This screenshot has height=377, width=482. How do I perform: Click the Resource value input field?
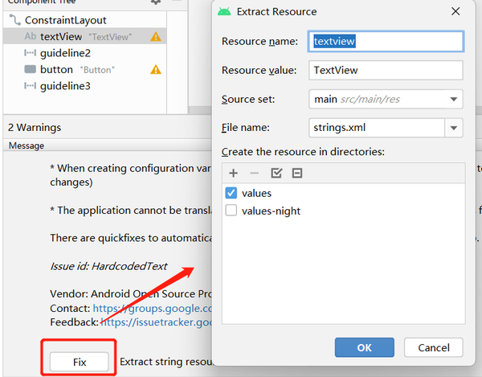[x=386, y=70]
